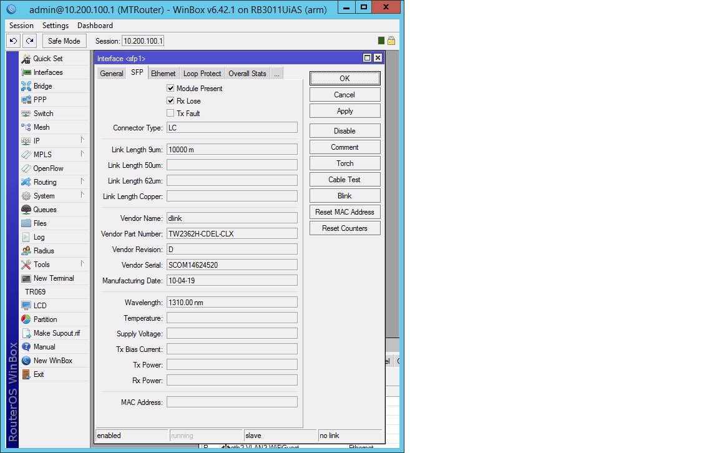The image size is (719, 453).
Task: Expand the IP submenu arrow
Action: click(x=82, y=140)
